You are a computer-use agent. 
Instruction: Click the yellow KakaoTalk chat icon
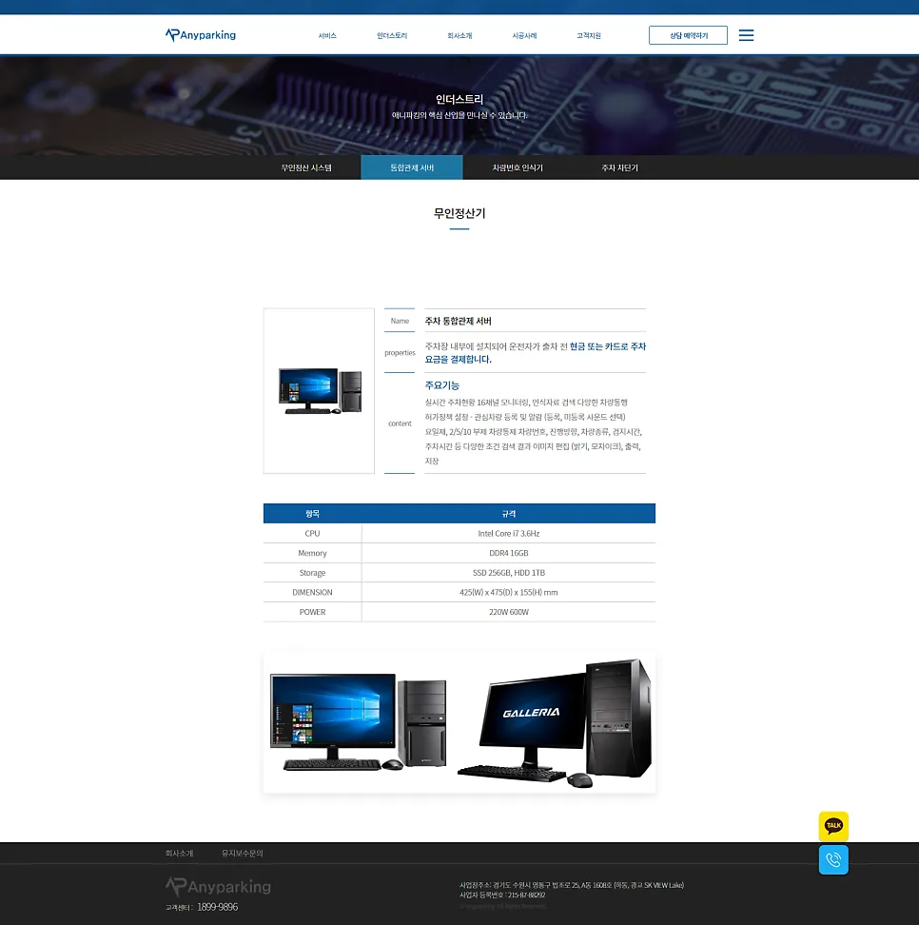(x=833, y=826)
